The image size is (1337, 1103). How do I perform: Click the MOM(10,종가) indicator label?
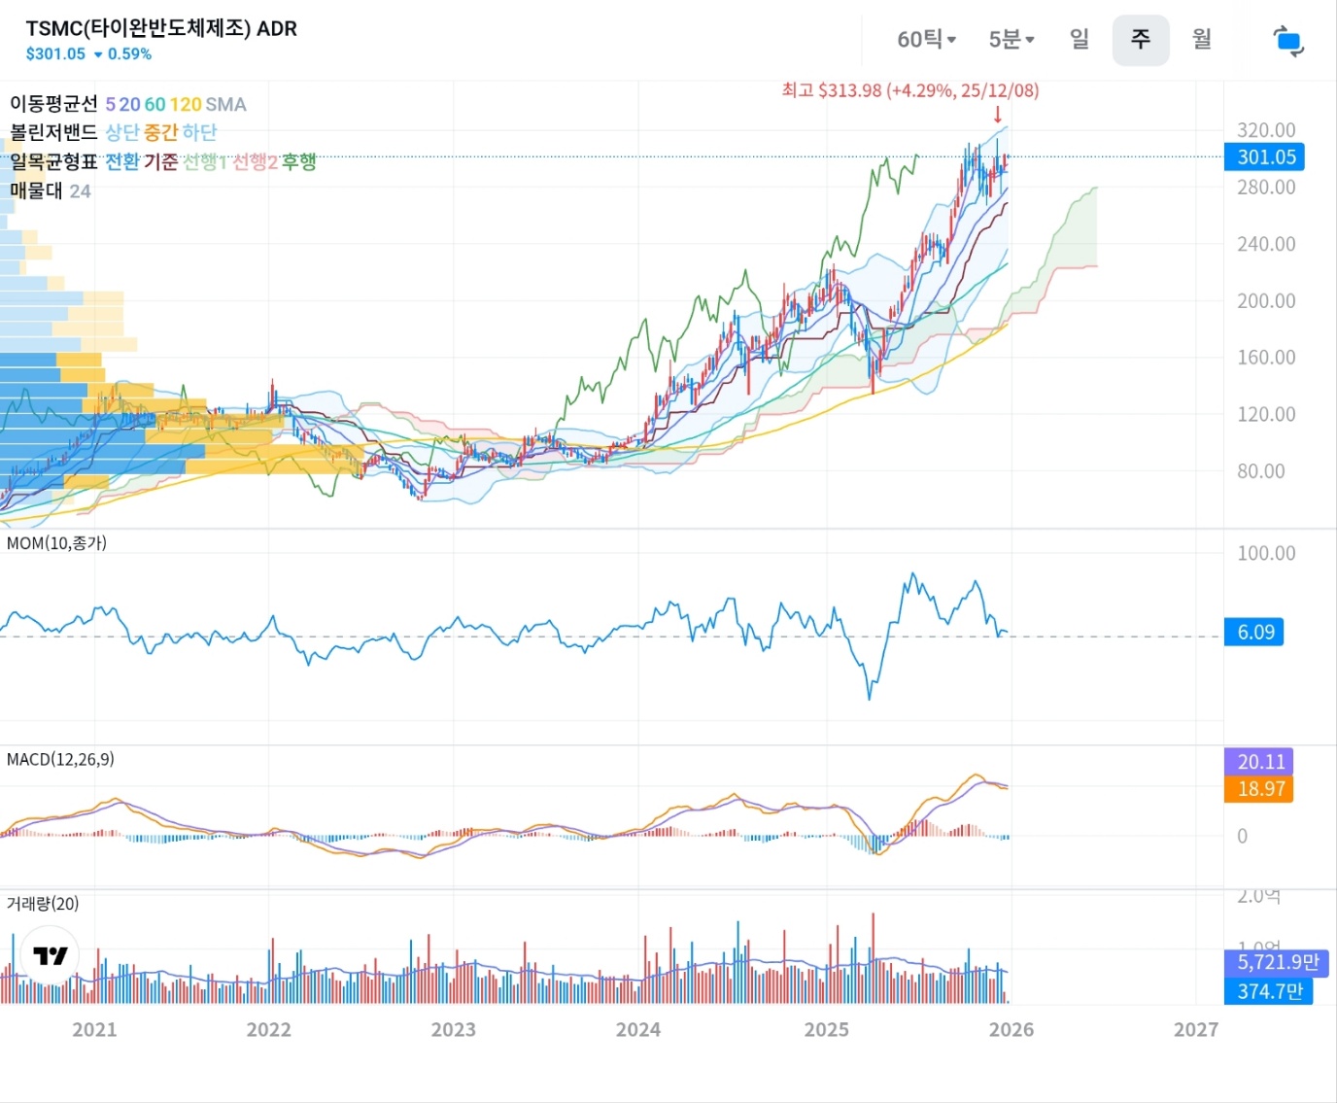coord(56,543)
